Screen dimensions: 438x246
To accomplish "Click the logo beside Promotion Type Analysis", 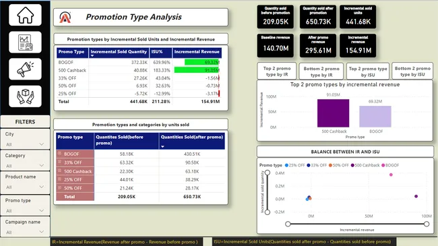I will [x=65, y=18].
